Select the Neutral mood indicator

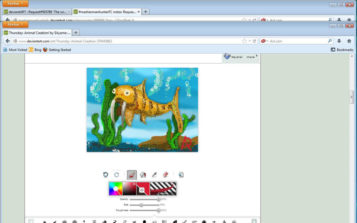click(233, 57)
